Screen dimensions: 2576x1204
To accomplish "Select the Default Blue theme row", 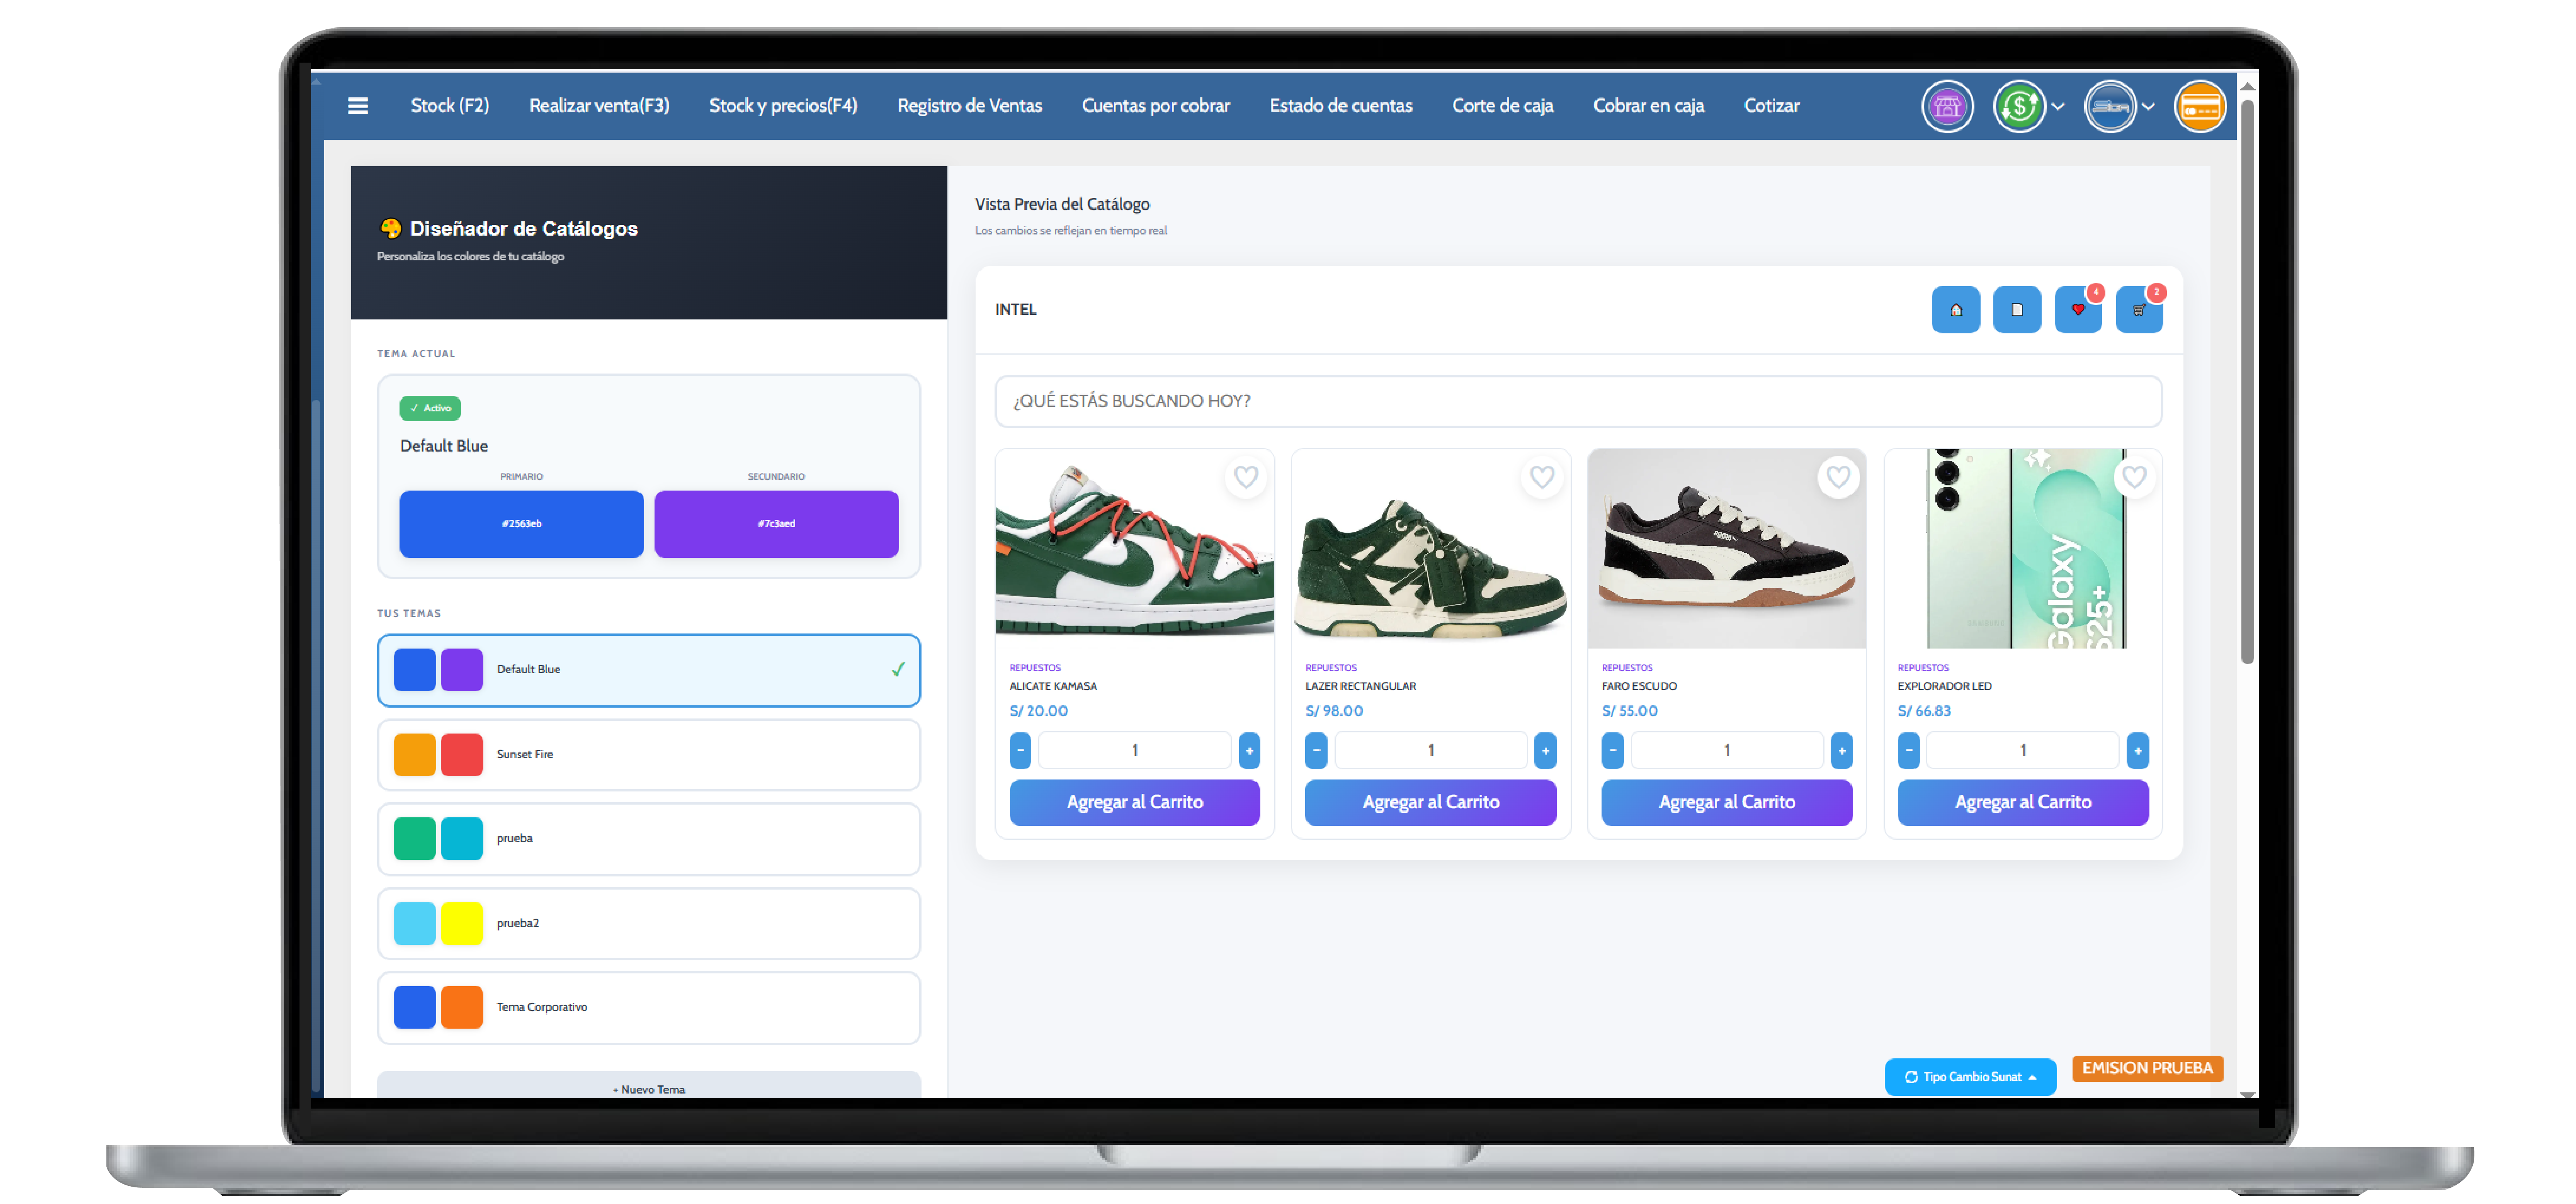I will (649, 670).
